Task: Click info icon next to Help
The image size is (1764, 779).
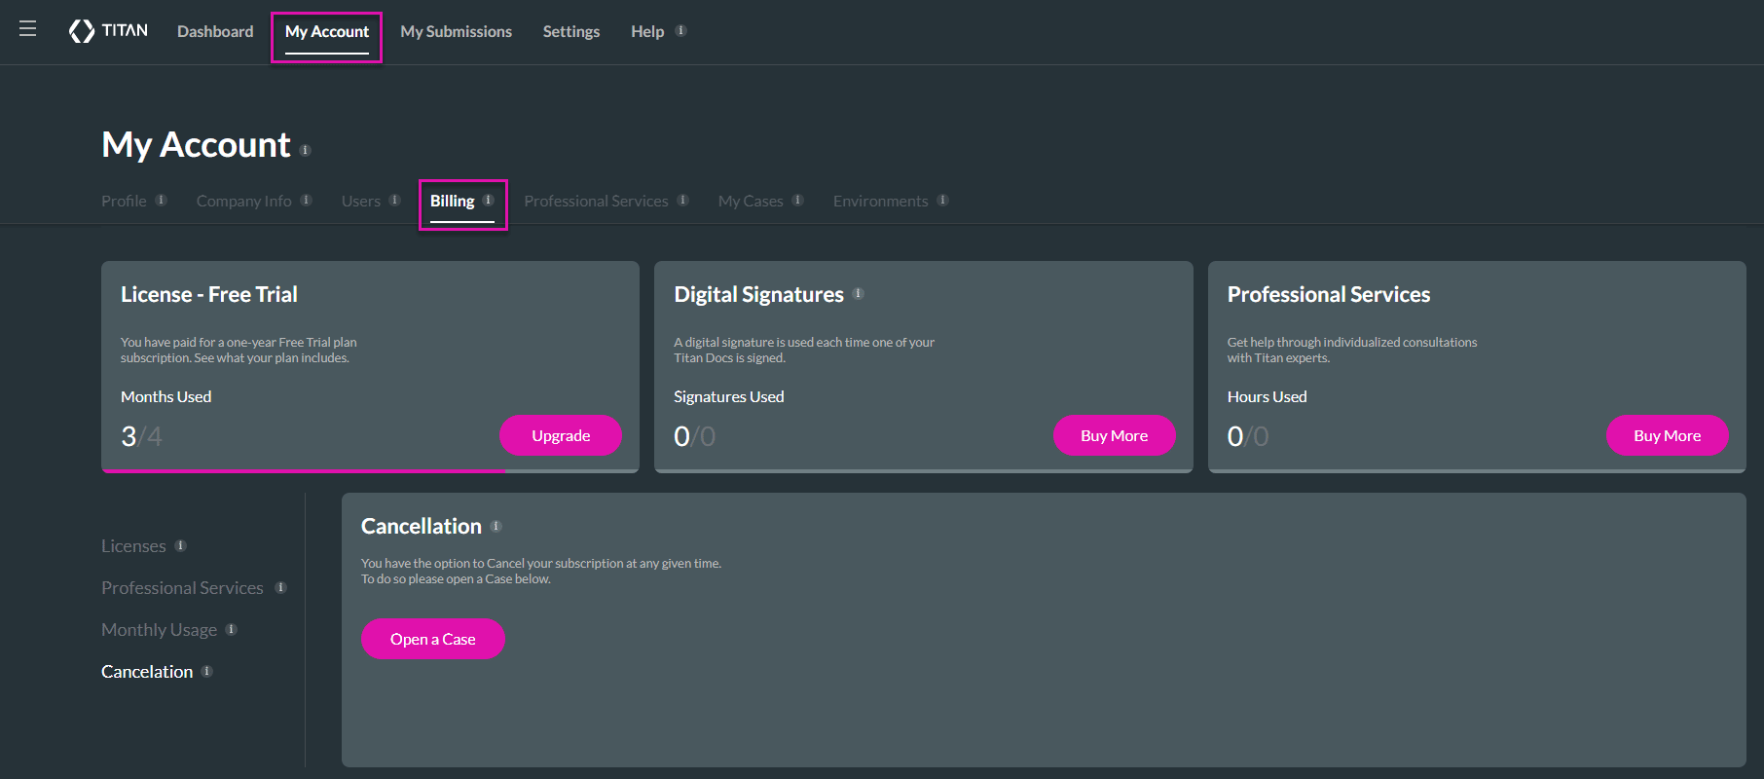Action: 681,30
